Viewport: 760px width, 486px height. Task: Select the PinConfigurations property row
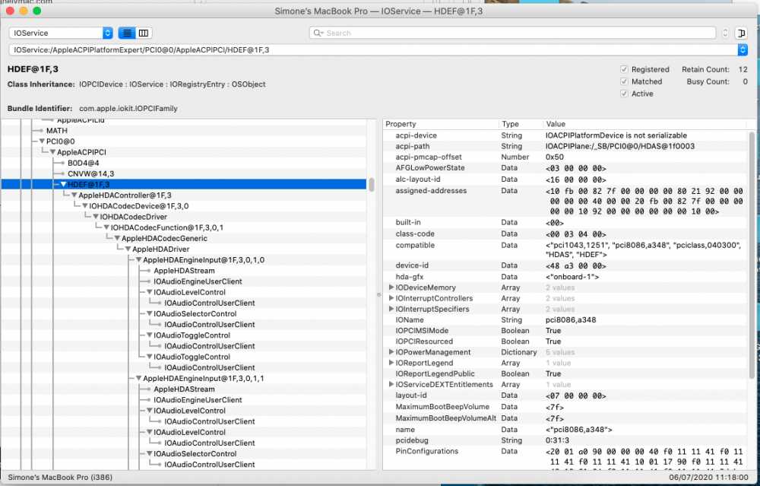(x=565, y=458)
